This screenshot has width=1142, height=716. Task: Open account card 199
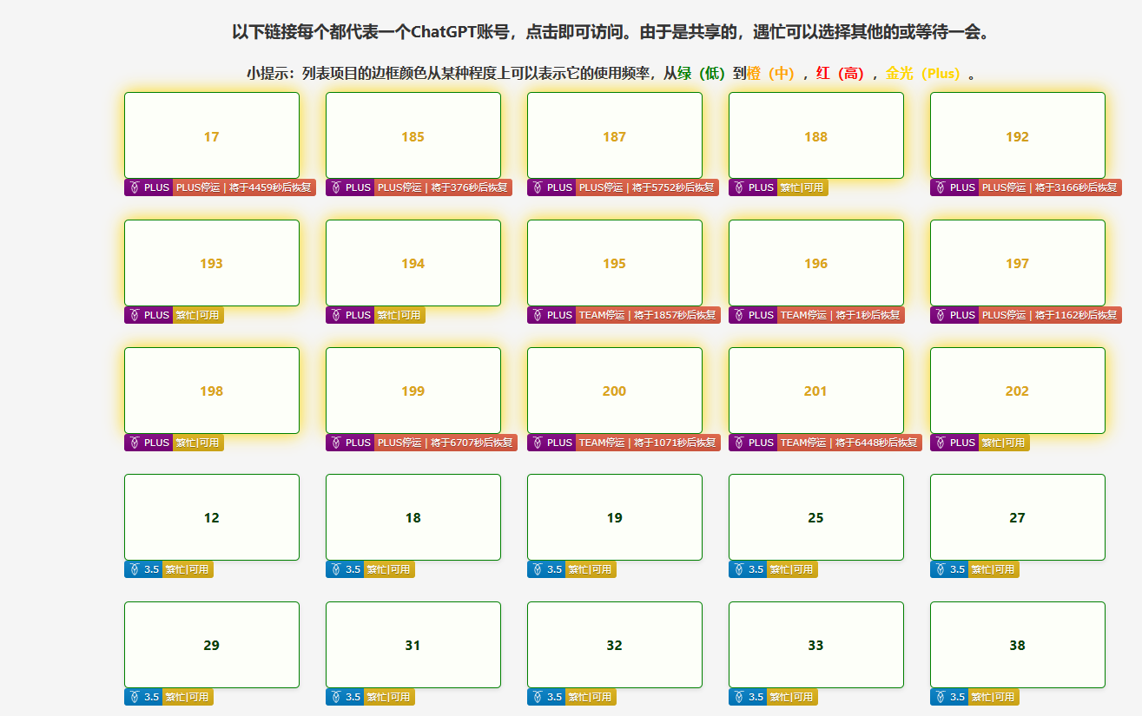pos(413,391)
